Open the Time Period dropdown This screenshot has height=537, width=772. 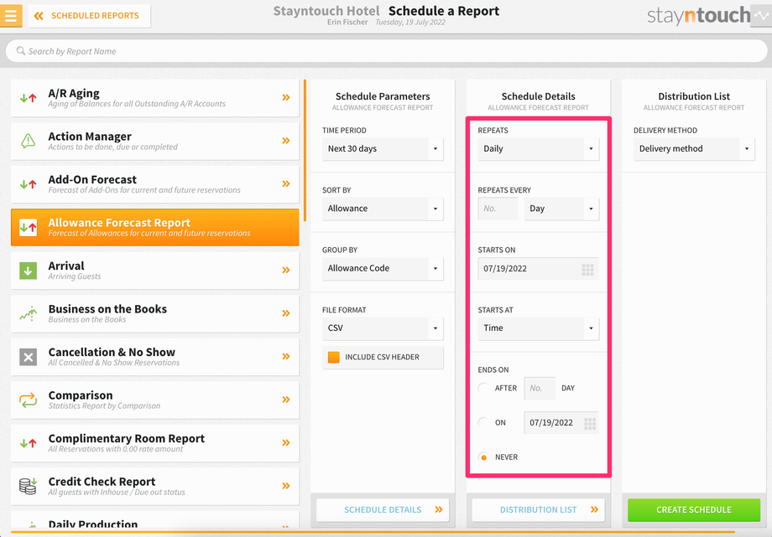click(x=383, y=148)
